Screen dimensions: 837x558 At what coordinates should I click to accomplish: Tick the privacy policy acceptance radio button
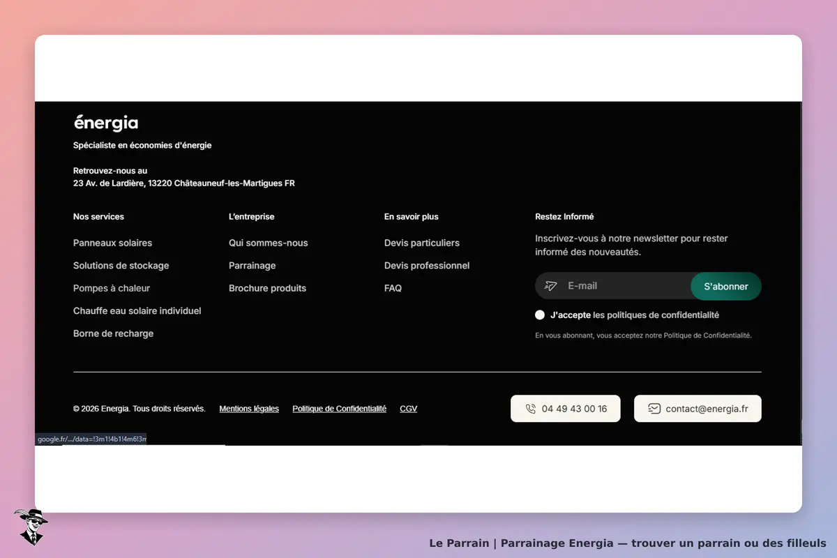point(540,315)
